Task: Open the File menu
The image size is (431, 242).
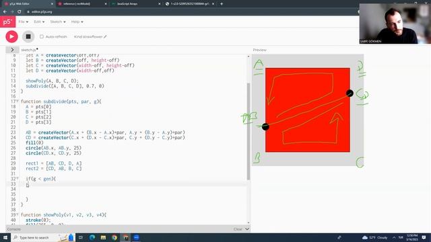Action: tap(23, 22)
